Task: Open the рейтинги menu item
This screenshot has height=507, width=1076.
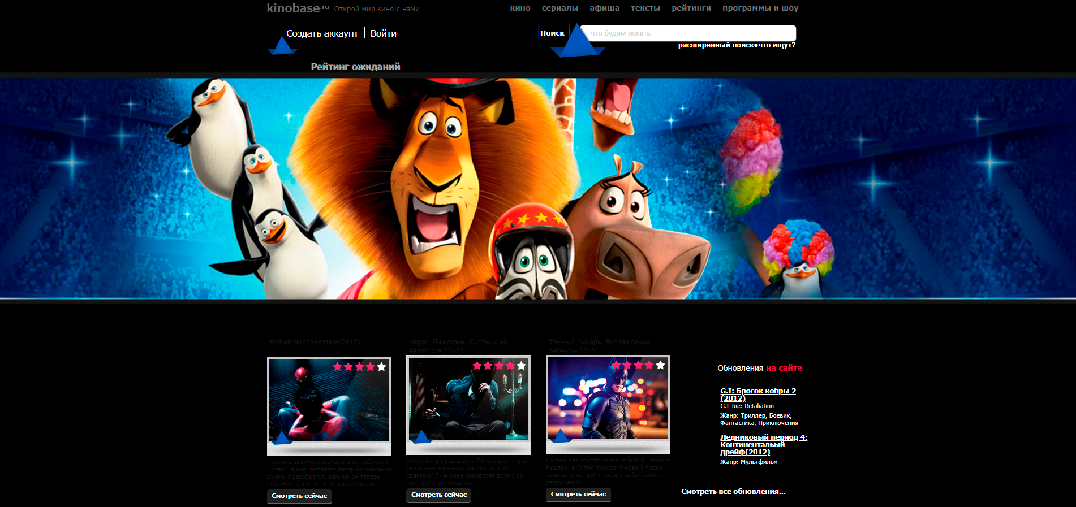Action: pos(691,8)
